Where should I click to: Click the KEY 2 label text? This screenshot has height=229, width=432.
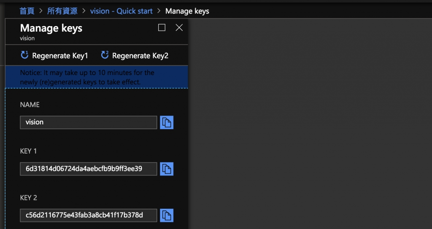29,197
